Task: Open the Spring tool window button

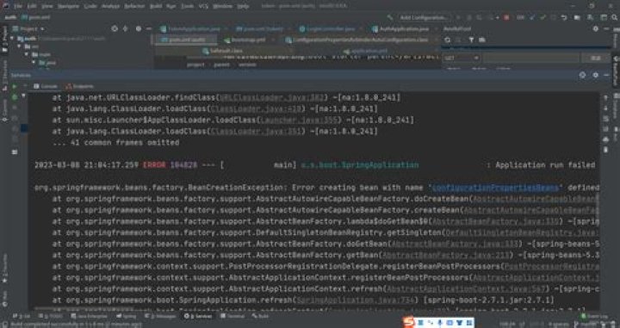Action: pyautogui.click(x=127, y=316)
